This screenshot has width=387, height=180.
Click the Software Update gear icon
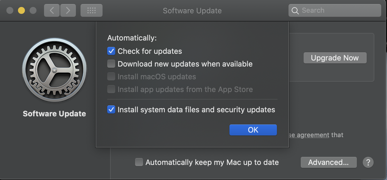click(54, 70)
